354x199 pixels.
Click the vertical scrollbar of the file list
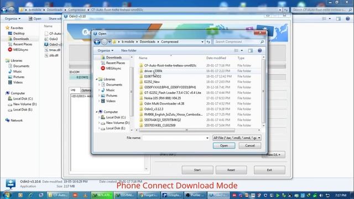(263, 91)
